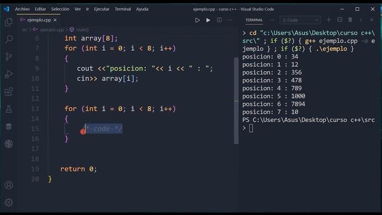
Task: Open editor More Actions ellipsis
Action: [x=230, y=20]
